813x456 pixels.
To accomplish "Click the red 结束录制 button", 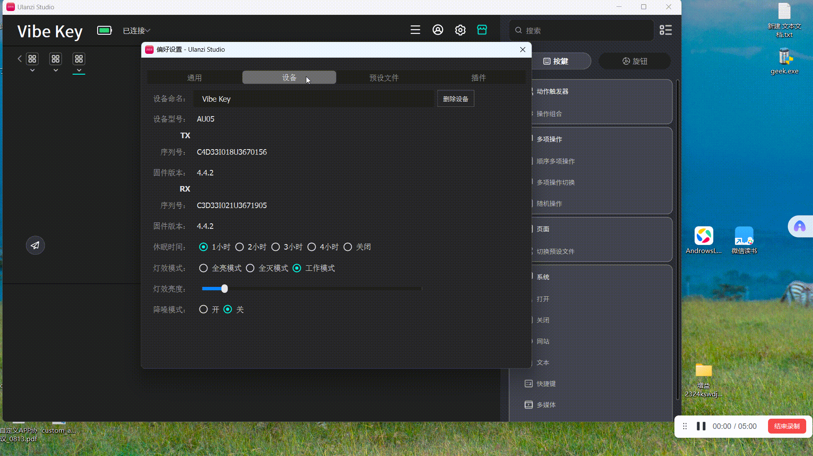I will (787, 426).
